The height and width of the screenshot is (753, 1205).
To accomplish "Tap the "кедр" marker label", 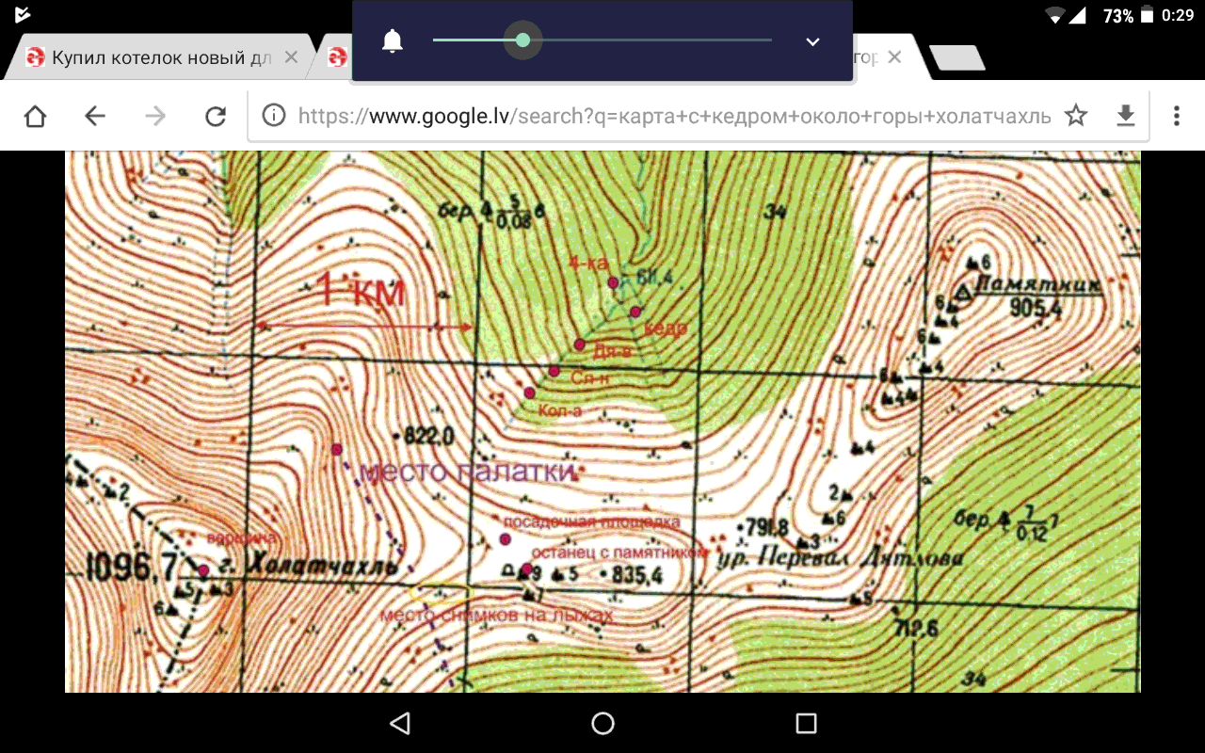I will point(664,328).
